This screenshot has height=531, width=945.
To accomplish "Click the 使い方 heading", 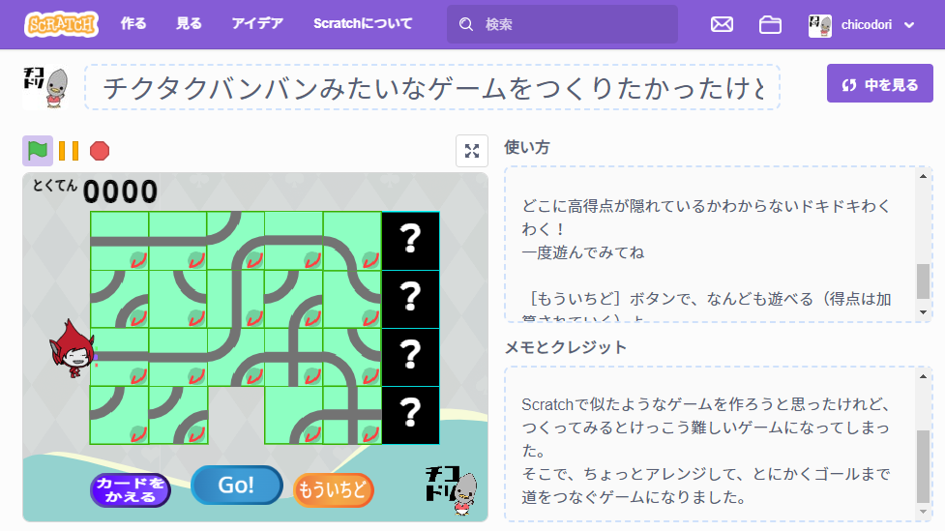I will 527,147.
